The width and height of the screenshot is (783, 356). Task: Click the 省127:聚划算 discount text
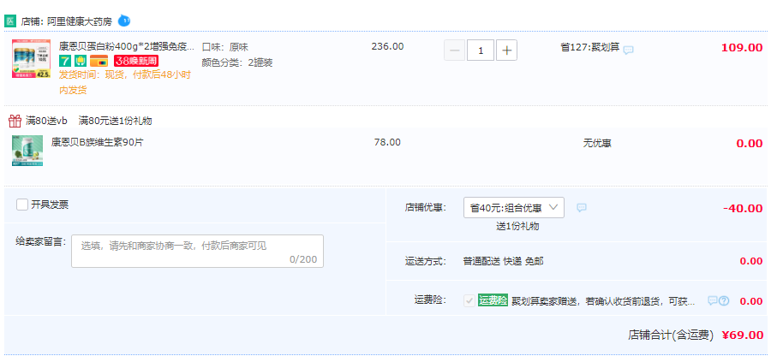[x=589, y=47]
